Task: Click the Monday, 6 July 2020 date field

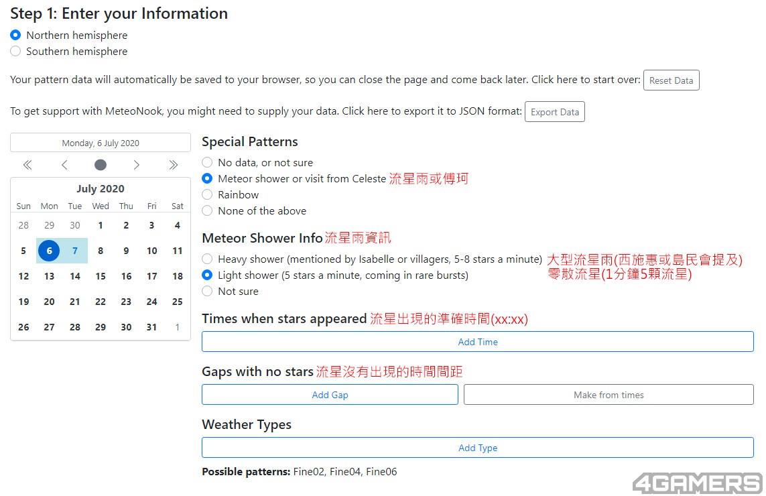Action: pyautogui.click(x=100, y=143)
